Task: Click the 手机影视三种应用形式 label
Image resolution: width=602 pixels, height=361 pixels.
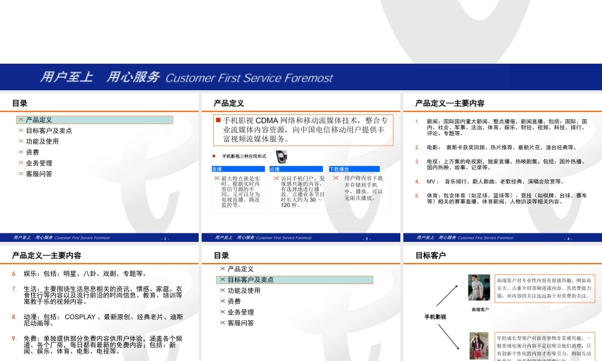Action: click(x=244, y=156)
